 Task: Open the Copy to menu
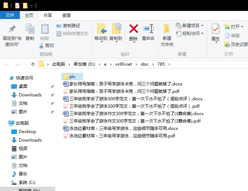116,33
